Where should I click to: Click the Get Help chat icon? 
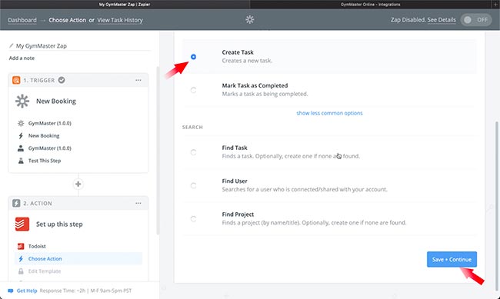tap(11, 291)
